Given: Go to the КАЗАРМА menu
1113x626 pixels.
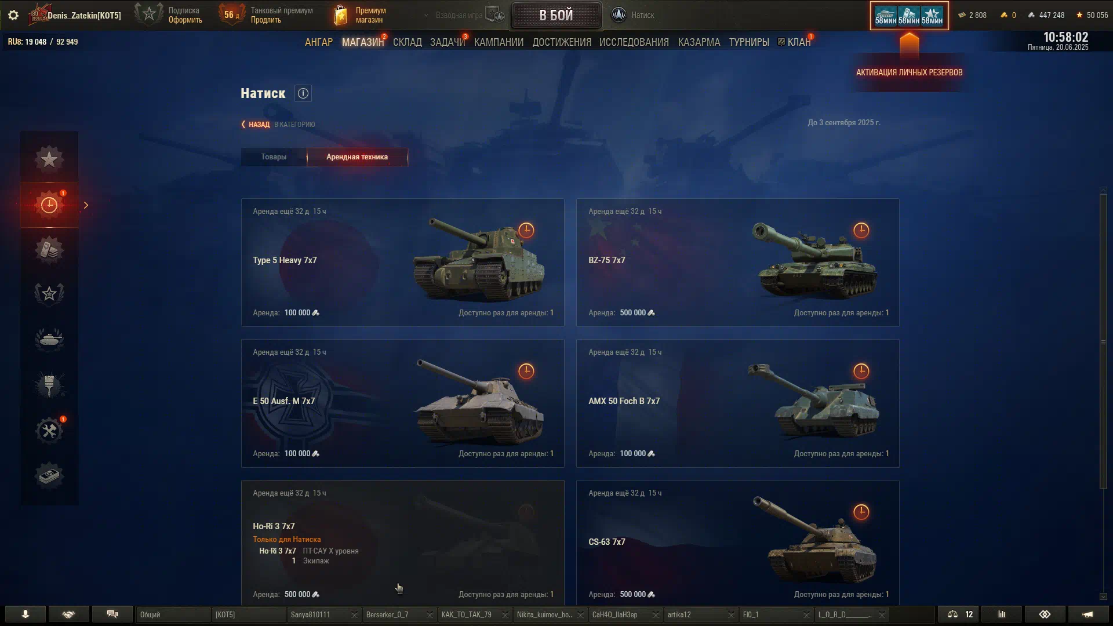Looking at the screenshot, I should [x=699, y=42].
